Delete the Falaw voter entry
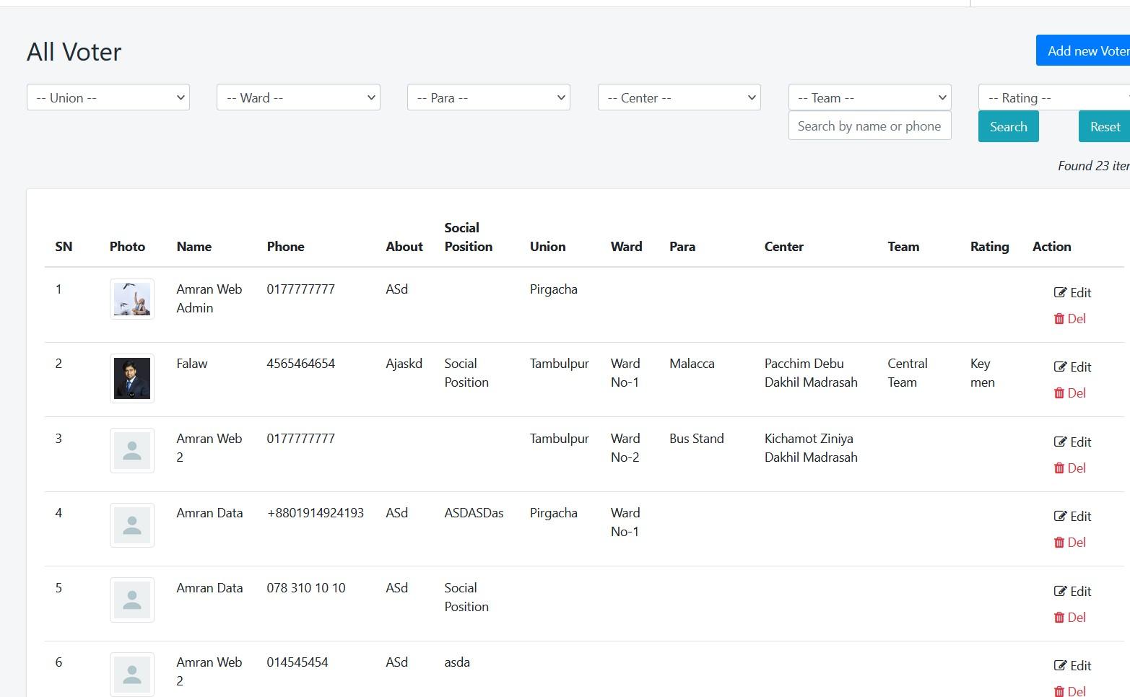This screenshot has height=697, width=1130. click(x=1070, y=393)
